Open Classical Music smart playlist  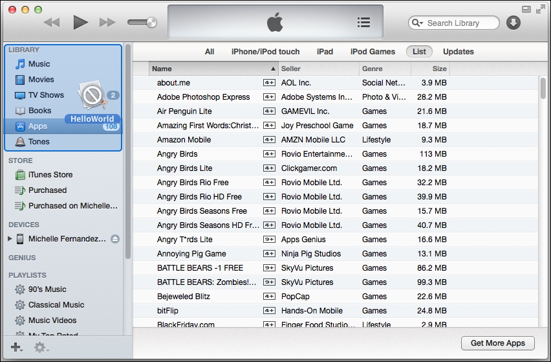tap(63, 304)
